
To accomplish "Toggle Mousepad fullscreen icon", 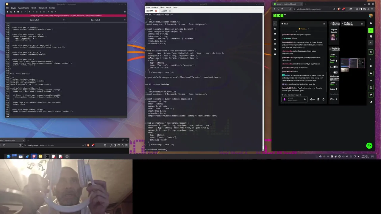I will 125,12.
